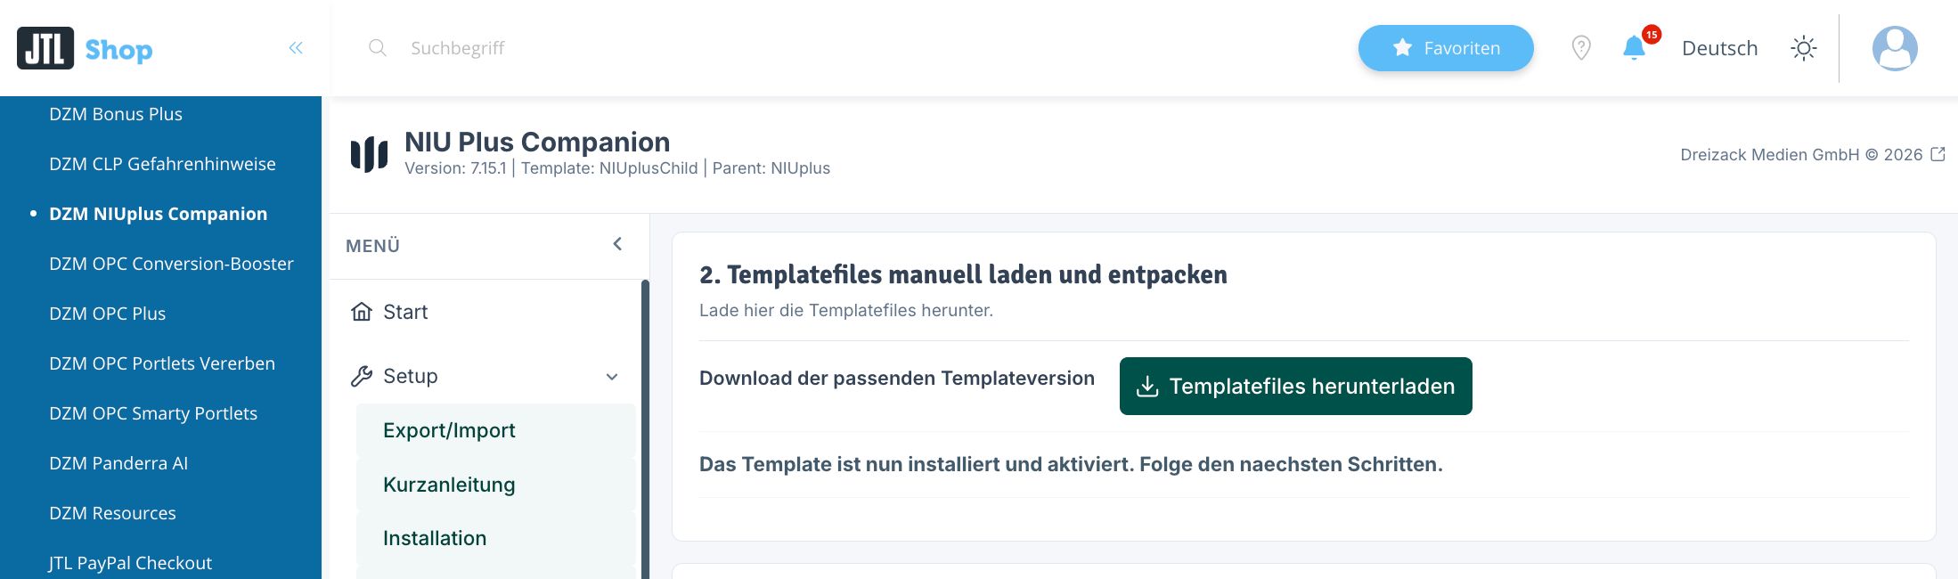Open DZM Panderra AI plugin
1958x579 pixels.
coord(118,463)
